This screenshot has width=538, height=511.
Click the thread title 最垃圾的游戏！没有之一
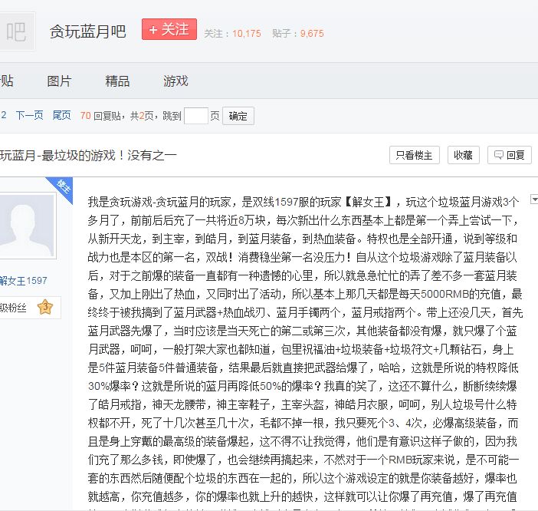[109, 155]
